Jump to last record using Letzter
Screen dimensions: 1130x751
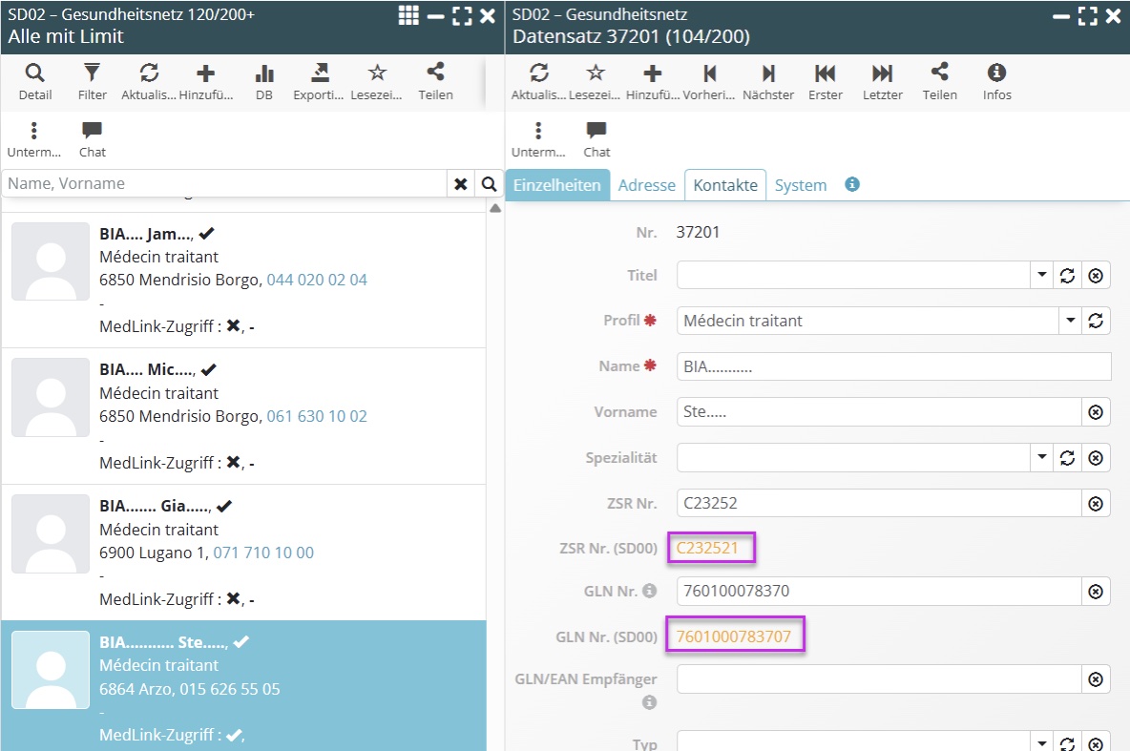coord(882,82)
